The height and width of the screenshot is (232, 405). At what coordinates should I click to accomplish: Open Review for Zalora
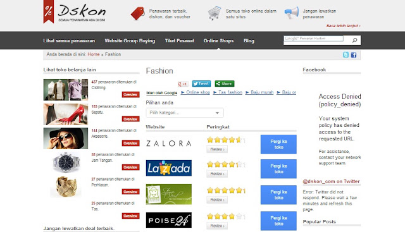(x=217, y=149)
